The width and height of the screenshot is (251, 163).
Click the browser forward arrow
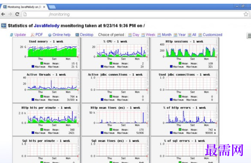[x=10, y=14]
